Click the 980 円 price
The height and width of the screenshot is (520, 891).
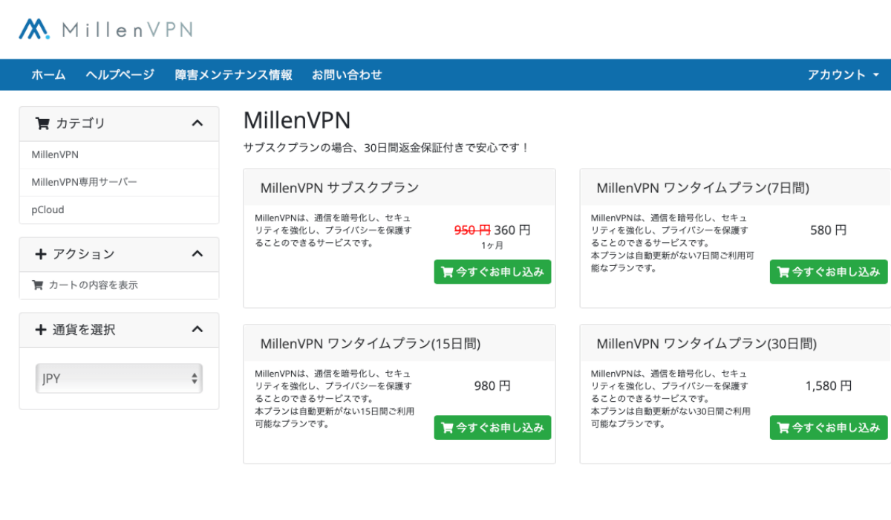tap(492, 386)
